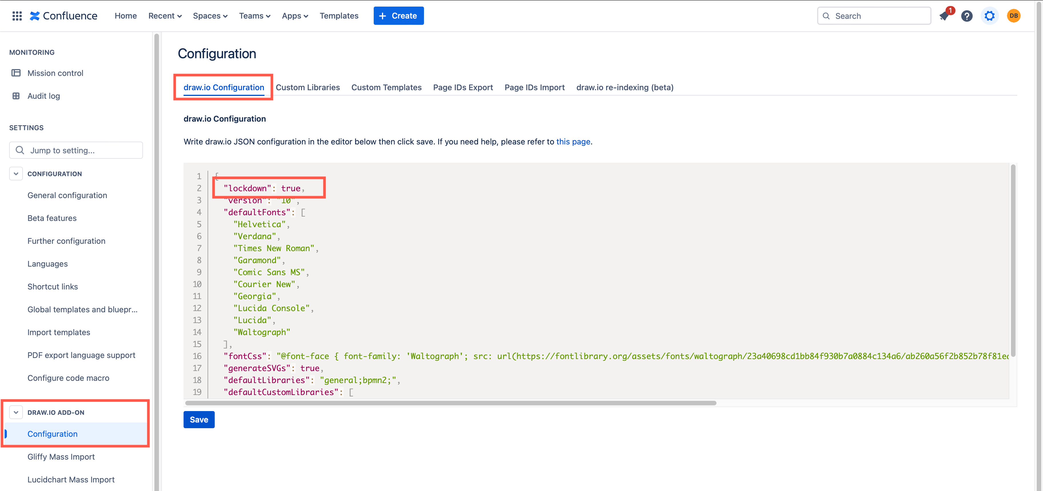Click the "Georgia" entry in editor
This screenshot has height=491, width=1043.
257,296
